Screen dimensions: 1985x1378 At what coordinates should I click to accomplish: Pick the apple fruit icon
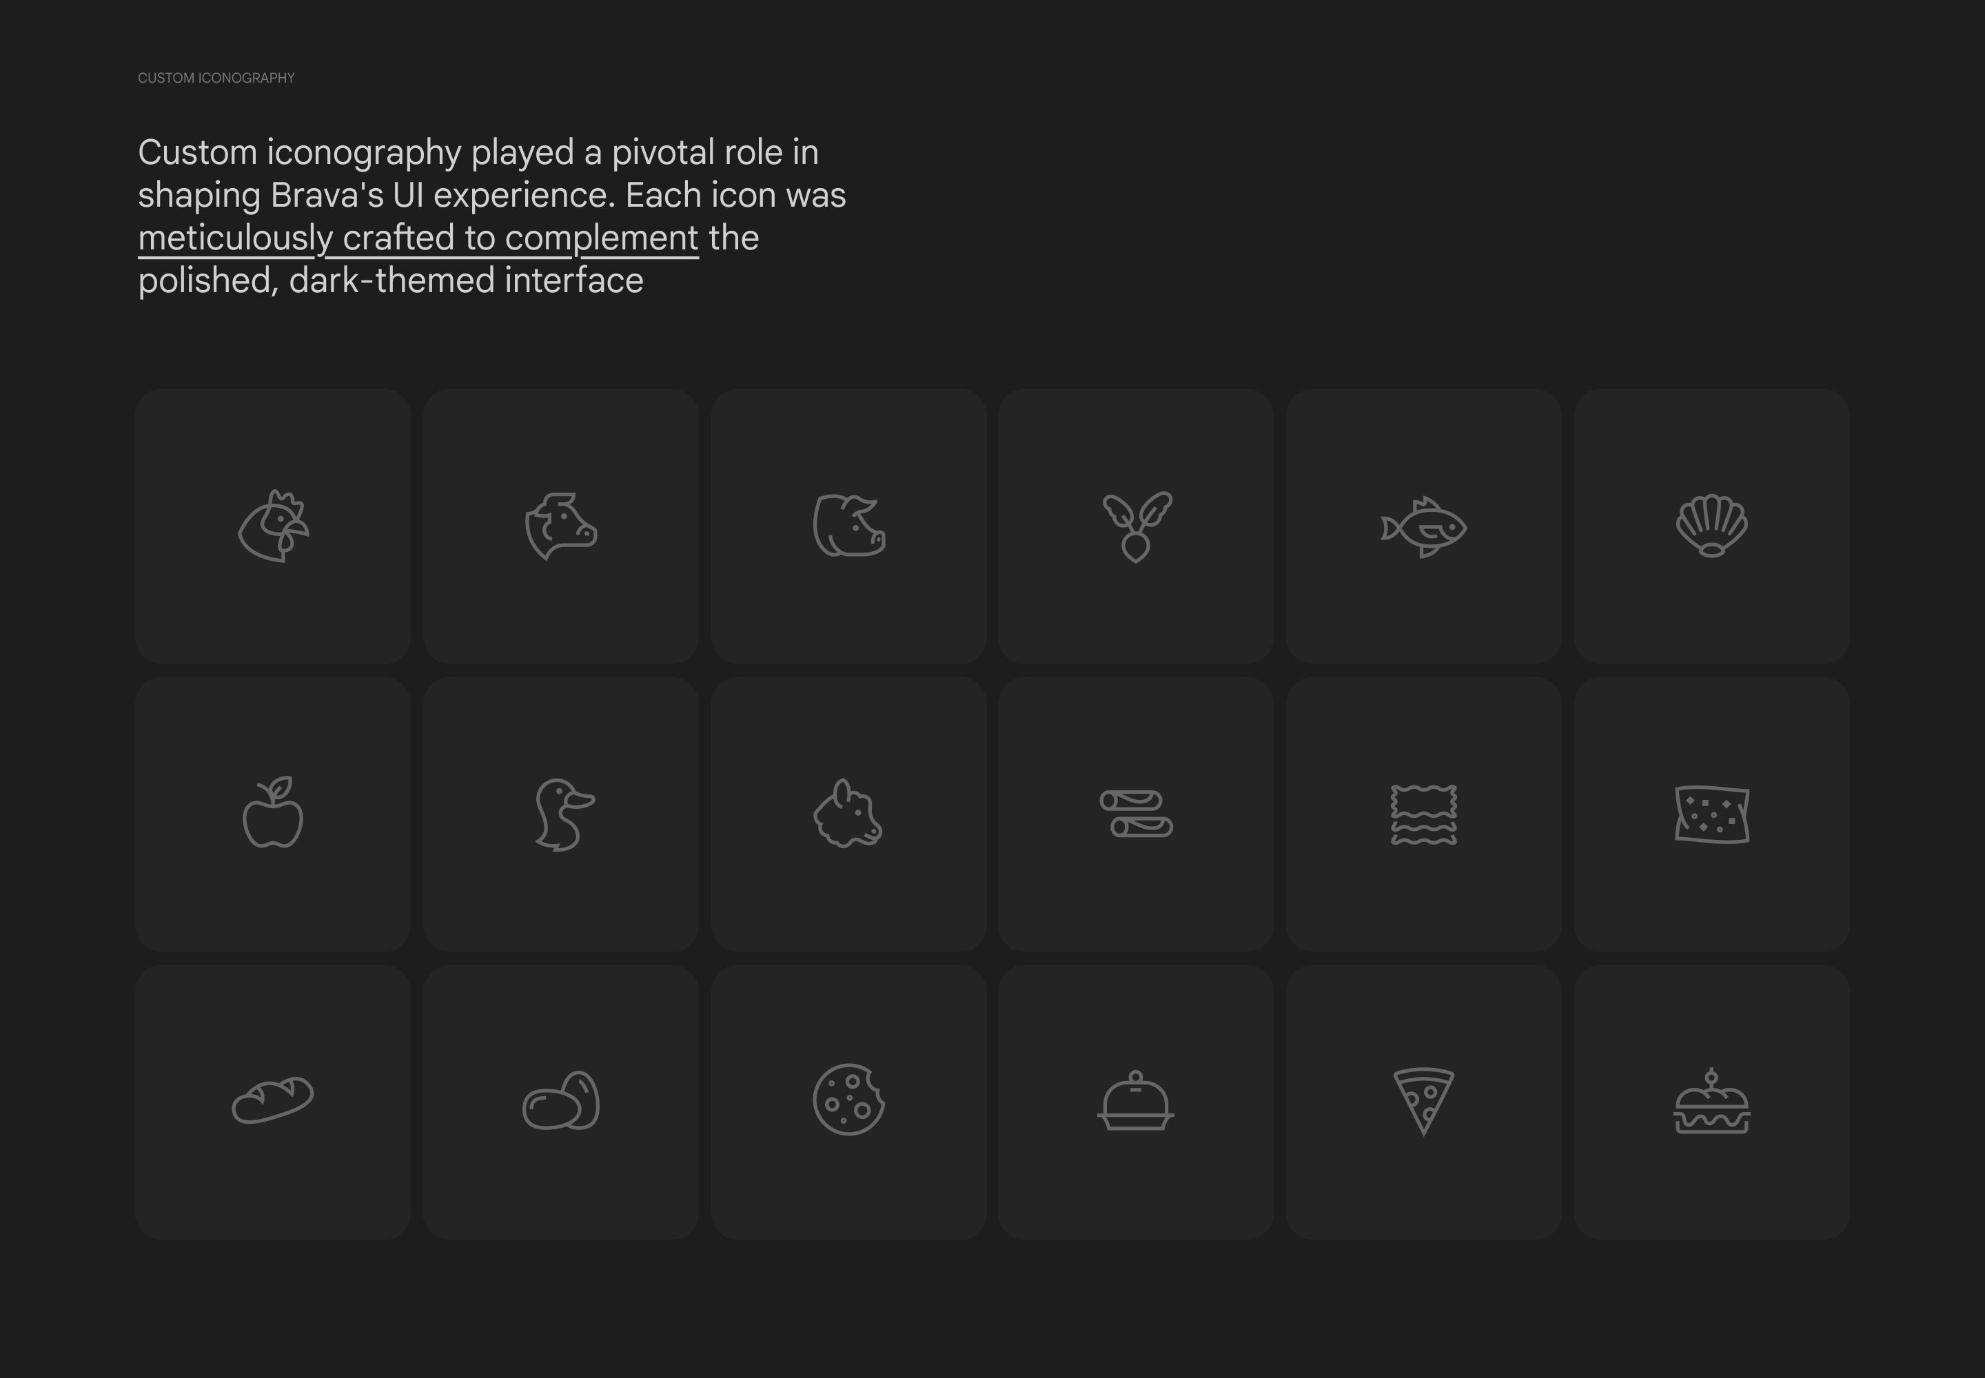point(273,813)
